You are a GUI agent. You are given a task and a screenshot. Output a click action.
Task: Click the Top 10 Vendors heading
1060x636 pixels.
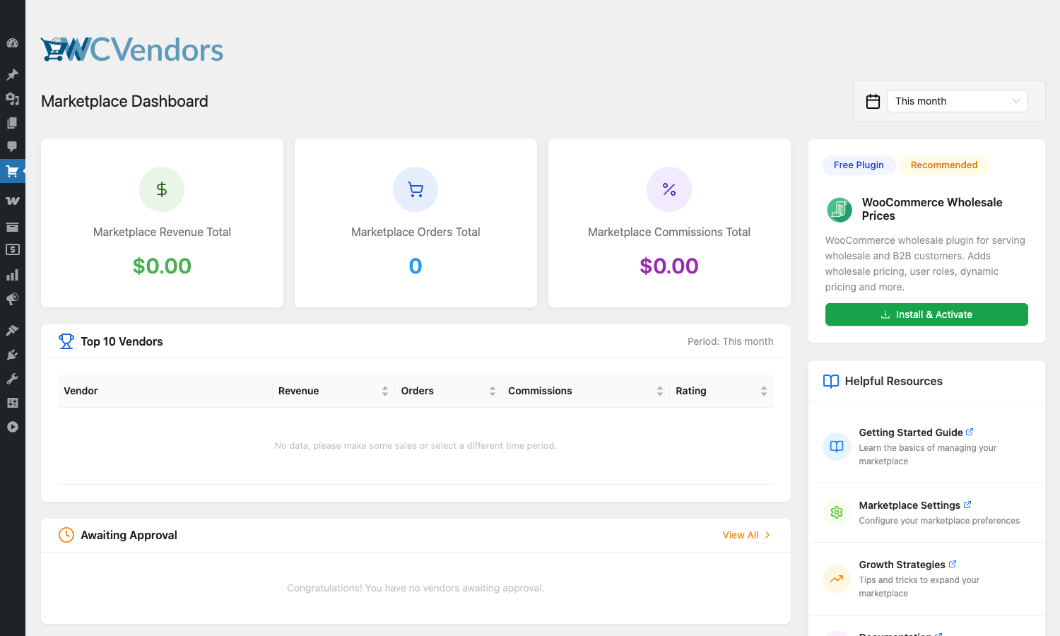pos(122,341)
